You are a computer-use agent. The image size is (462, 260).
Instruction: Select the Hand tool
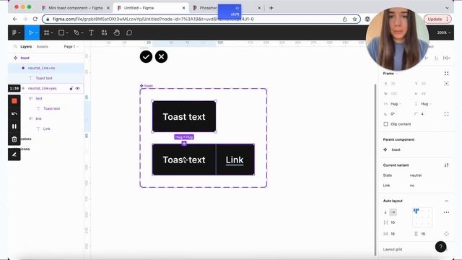(117, 32)
